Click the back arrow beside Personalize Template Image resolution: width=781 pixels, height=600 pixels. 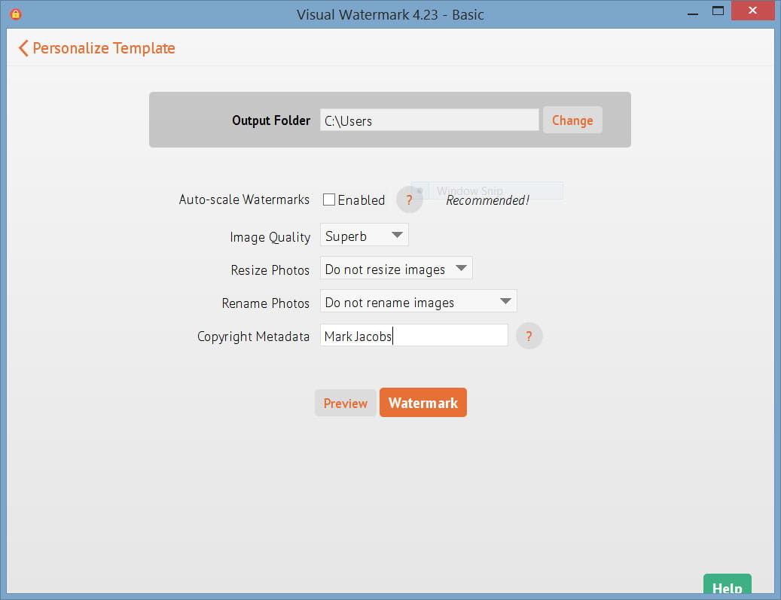[x=23, y=47]
